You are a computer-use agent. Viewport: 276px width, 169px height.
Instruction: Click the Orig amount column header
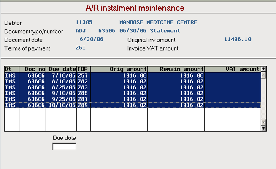(119, 69)
